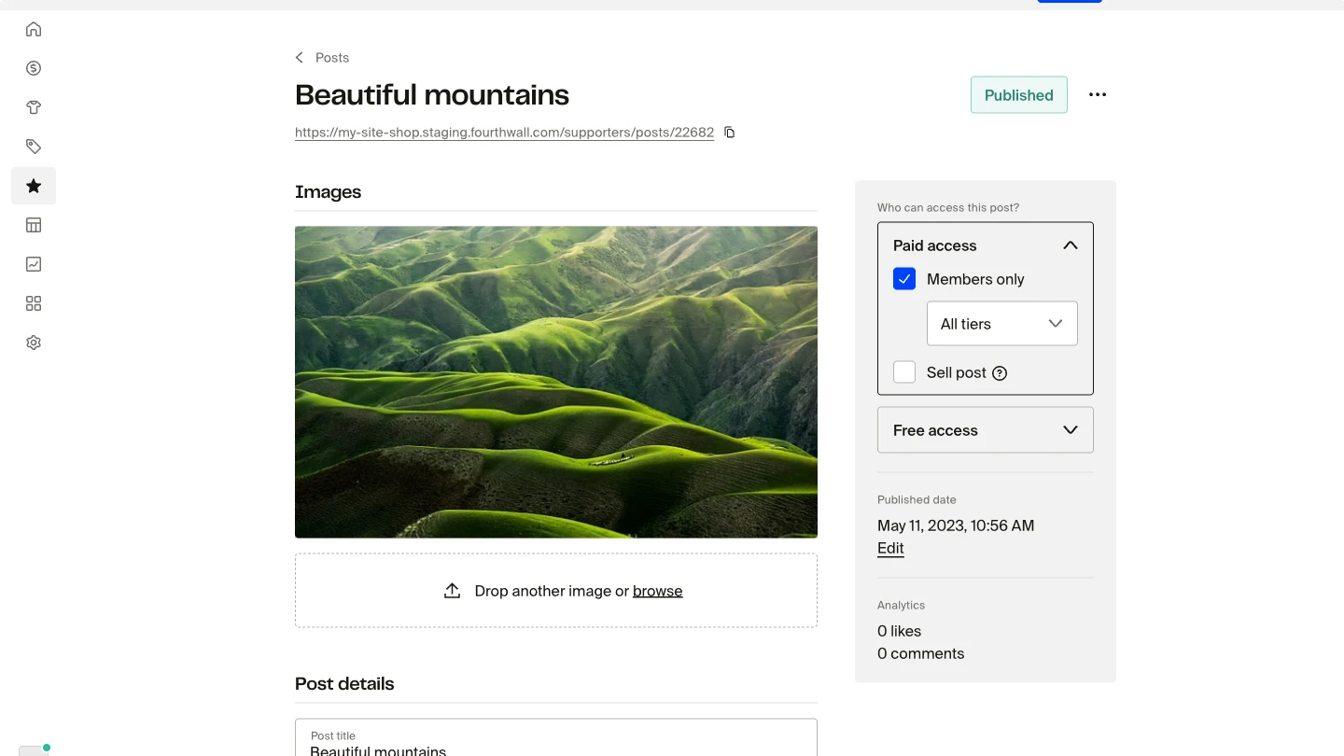Click the browse link to upload image
1344x756 pixels.
pos(658,591)
